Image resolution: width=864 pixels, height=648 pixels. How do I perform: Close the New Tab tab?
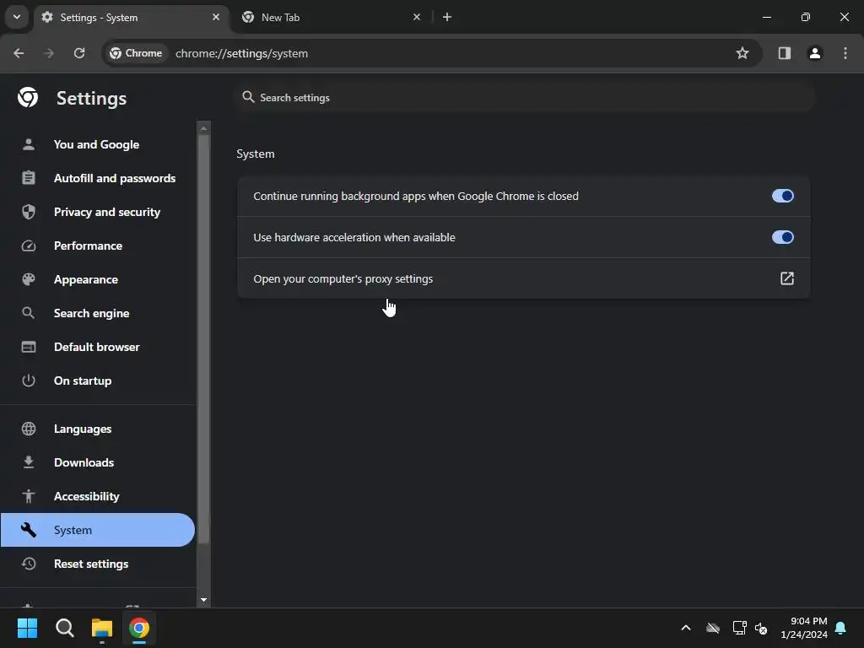tap(417, 17)
